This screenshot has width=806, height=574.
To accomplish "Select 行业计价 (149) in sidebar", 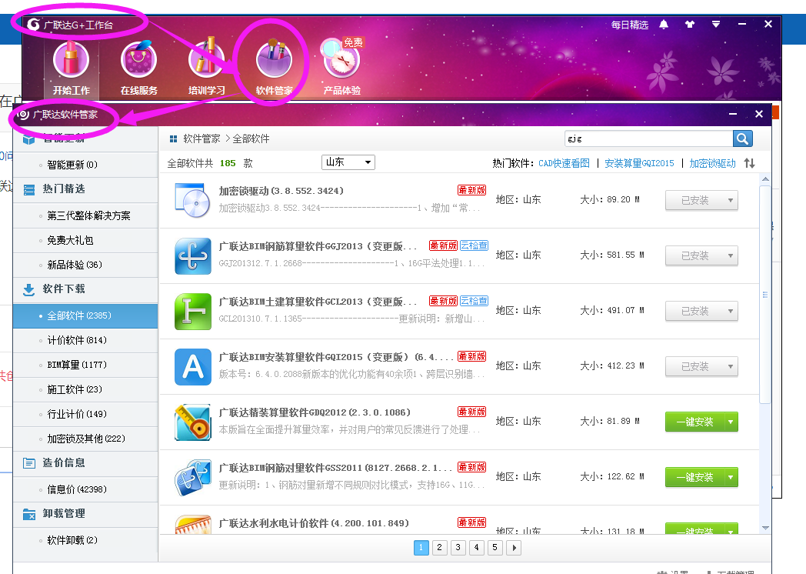I will click(x=85, y=414).
